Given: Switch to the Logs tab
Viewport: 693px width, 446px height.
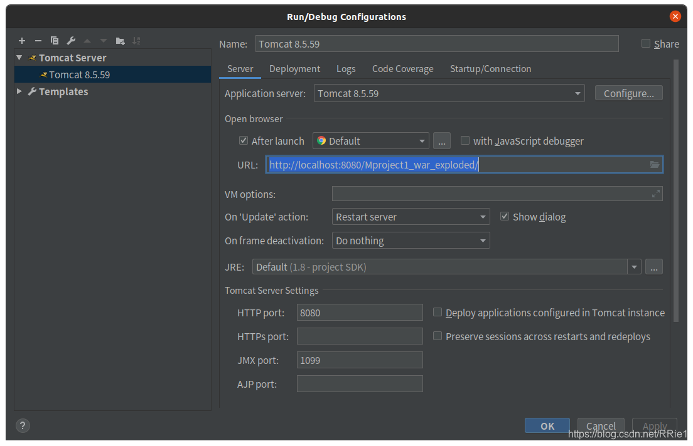Looking at the screenshot, I should [346, 69].
